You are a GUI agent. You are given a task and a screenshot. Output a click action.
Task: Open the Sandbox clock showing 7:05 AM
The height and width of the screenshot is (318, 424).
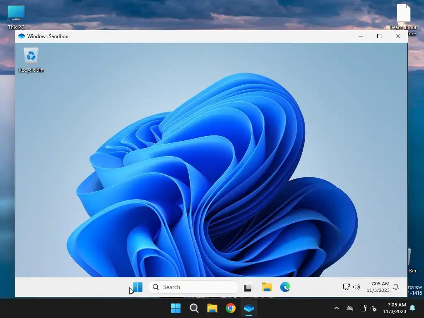tap(378, 287)
